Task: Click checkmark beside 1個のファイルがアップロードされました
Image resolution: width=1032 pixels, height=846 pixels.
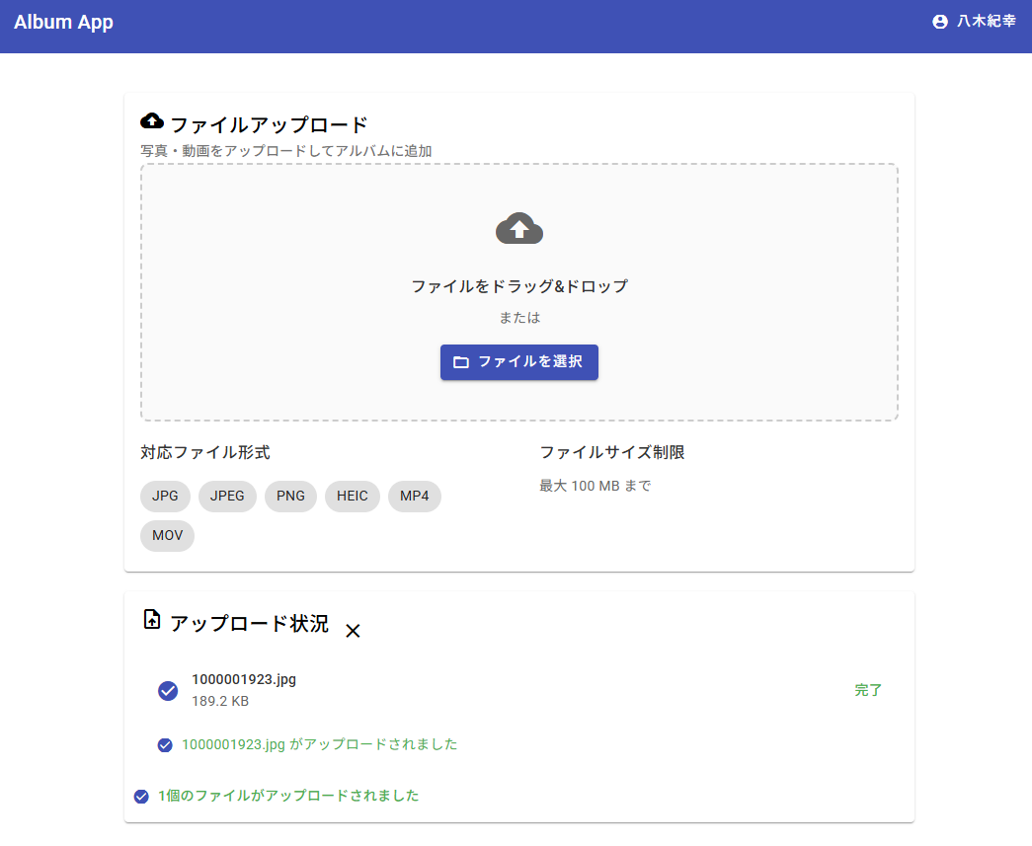Action: pyautogui.click(x=141, y=797)
